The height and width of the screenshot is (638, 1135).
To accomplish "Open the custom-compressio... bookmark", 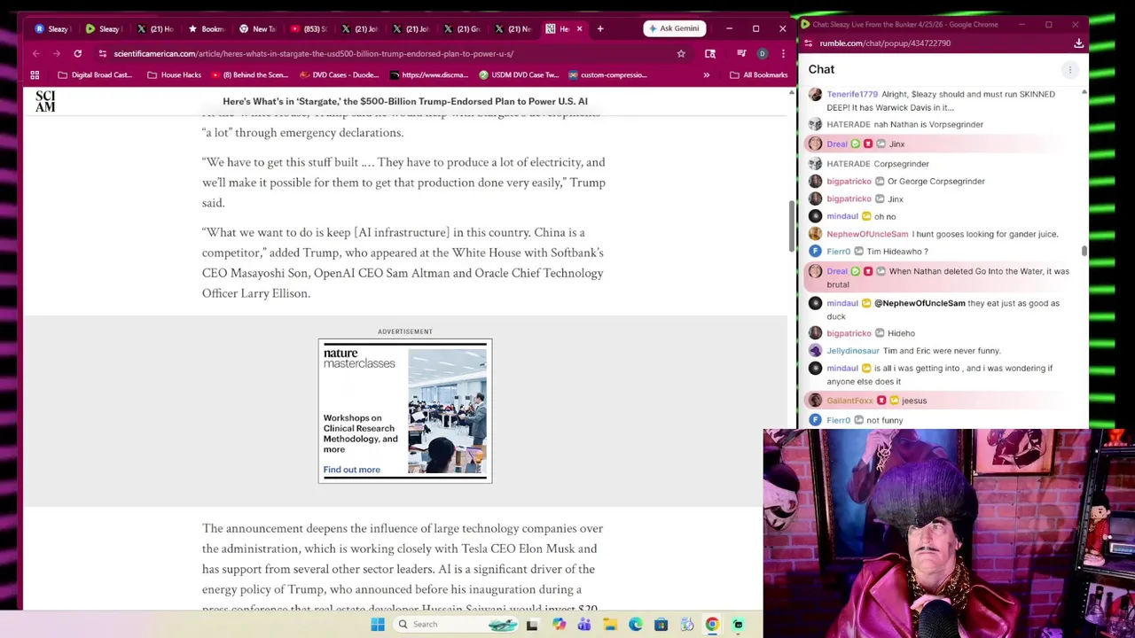I will 607,75.
